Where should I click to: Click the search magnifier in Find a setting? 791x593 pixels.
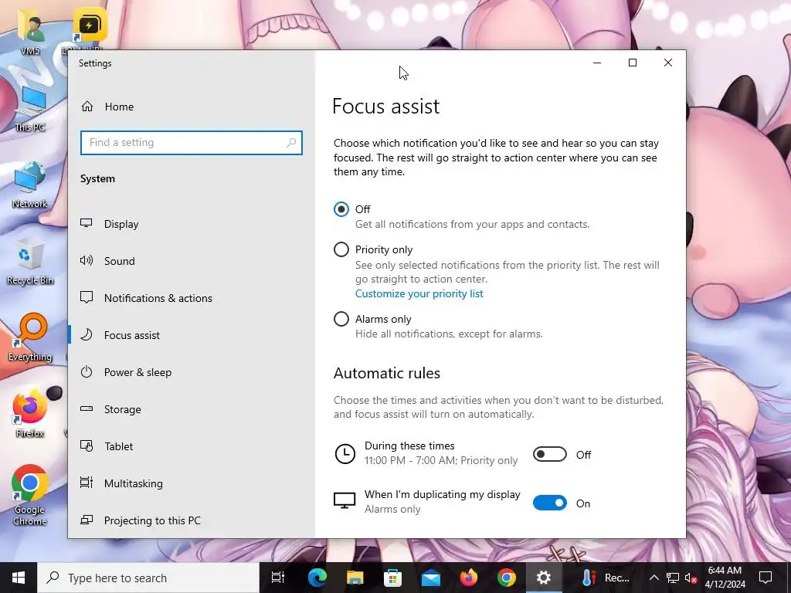tap(291, 143)
